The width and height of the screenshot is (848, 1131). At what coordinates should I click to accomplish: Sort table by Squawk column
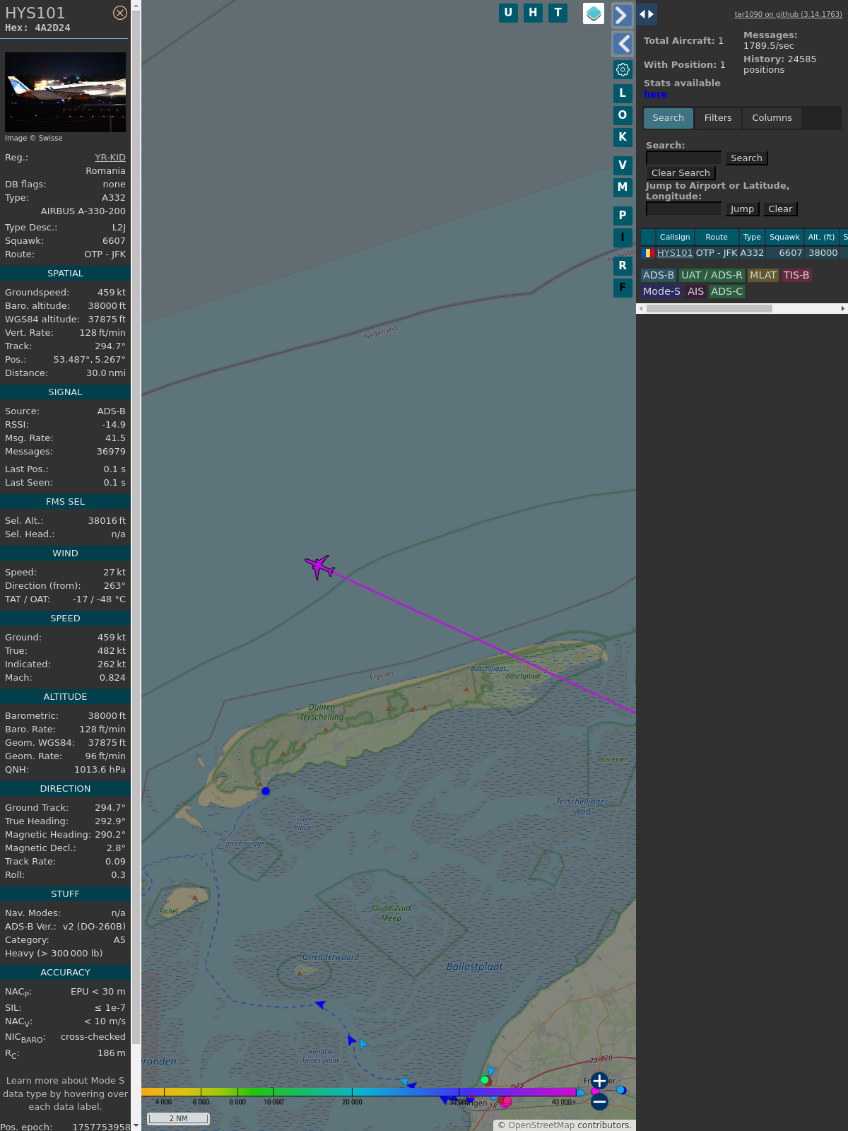pyautogui.click(x=784, y=238)
